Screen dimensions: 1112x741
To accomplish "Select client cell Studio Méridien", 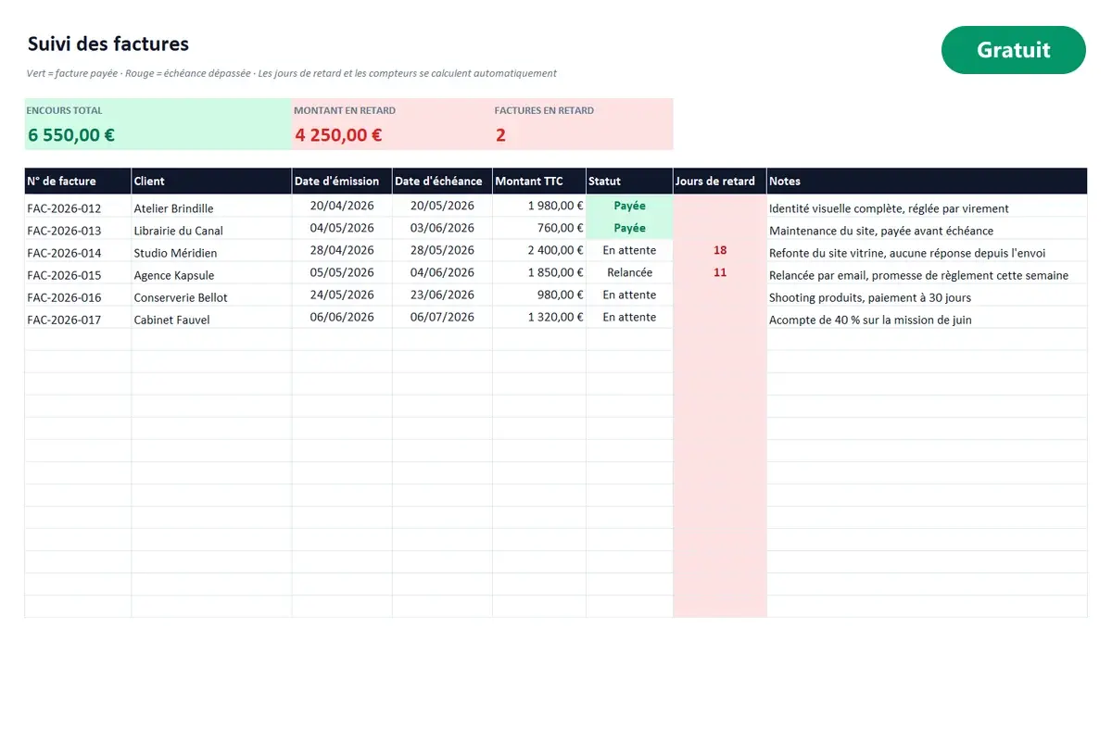I will (211, 251).
